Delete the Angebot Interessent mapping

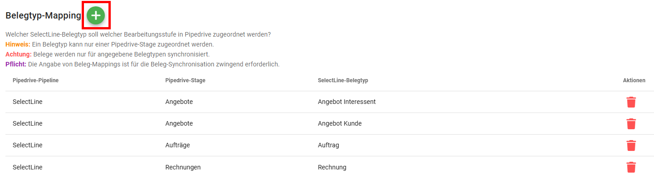631,102
